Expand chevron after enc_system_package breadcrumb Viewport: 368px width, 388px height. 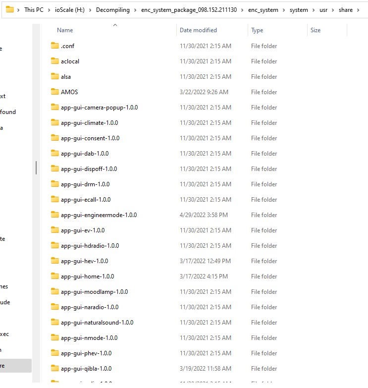click(x=242, y=10)
